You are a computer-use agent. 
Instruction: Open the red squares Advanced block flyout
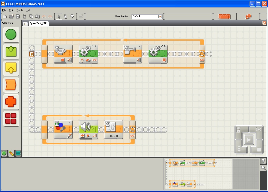(11, 119)
